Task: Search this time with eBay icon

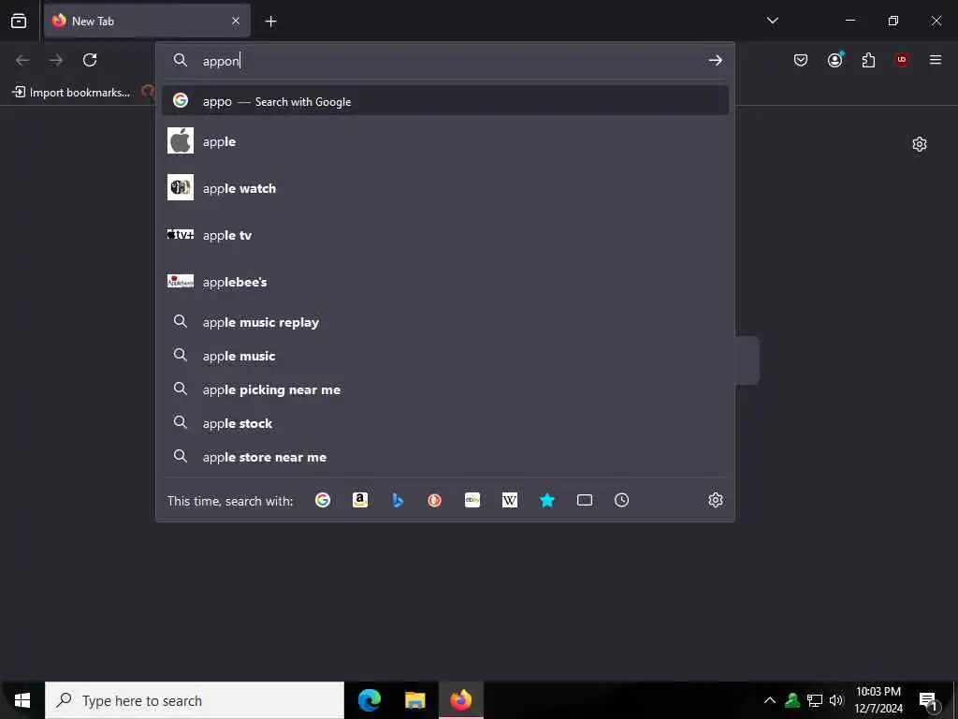Action: click(x=472, y=500)
